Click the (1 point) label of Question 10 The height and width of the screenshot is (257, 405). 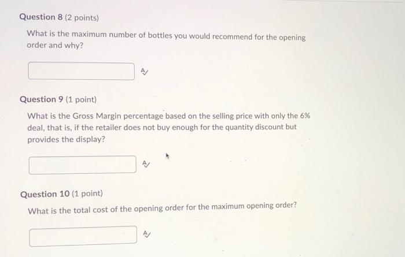pos(87,193)
